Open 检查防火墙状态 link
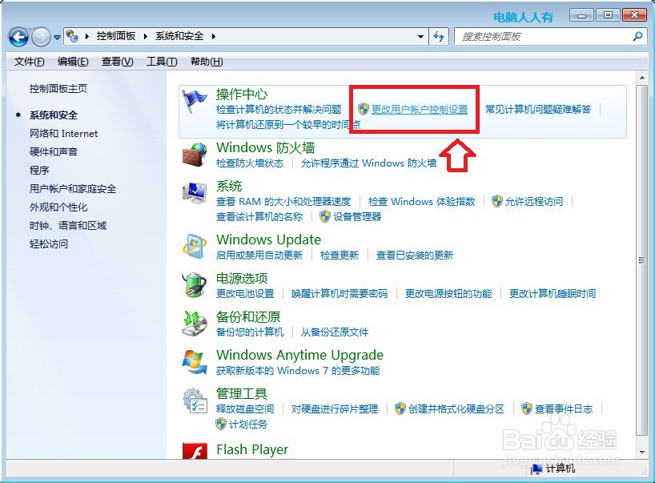The width and height of the screenshot is (655, 483). click(x=250, y=163)
